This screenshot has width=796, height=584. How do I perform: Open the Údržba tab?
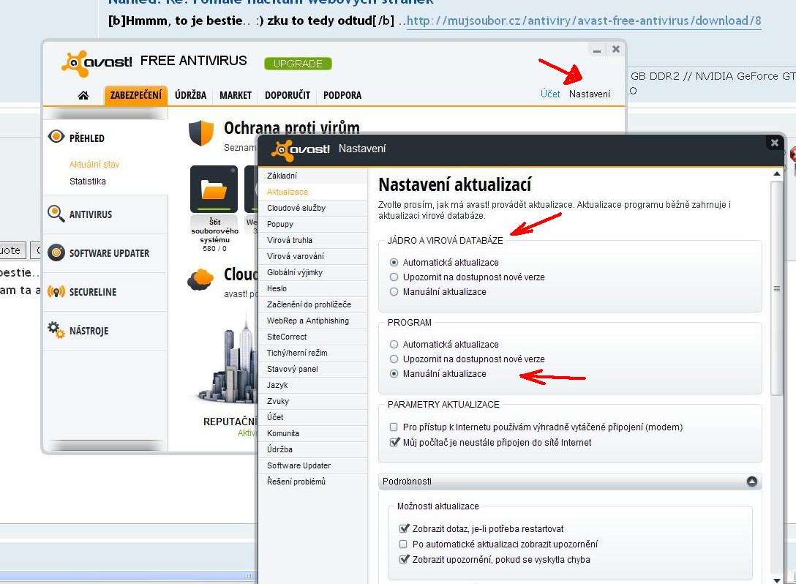click(x=190, y=95)
